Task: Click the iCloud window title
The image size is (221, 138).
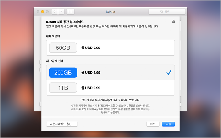Action: (x=111, y=12)
